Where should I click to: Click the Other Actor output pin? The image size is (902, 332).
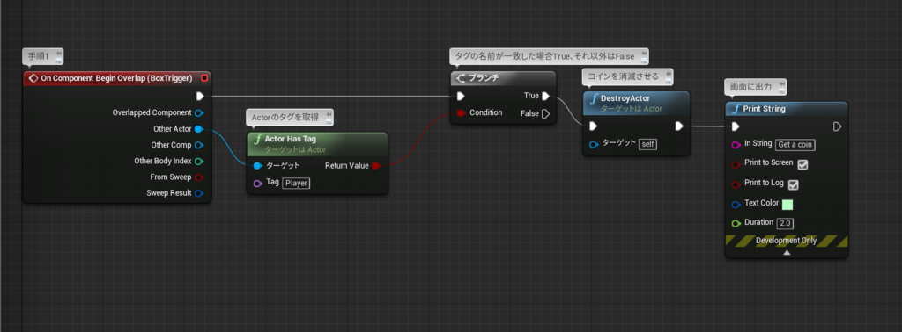pos(199,128)
